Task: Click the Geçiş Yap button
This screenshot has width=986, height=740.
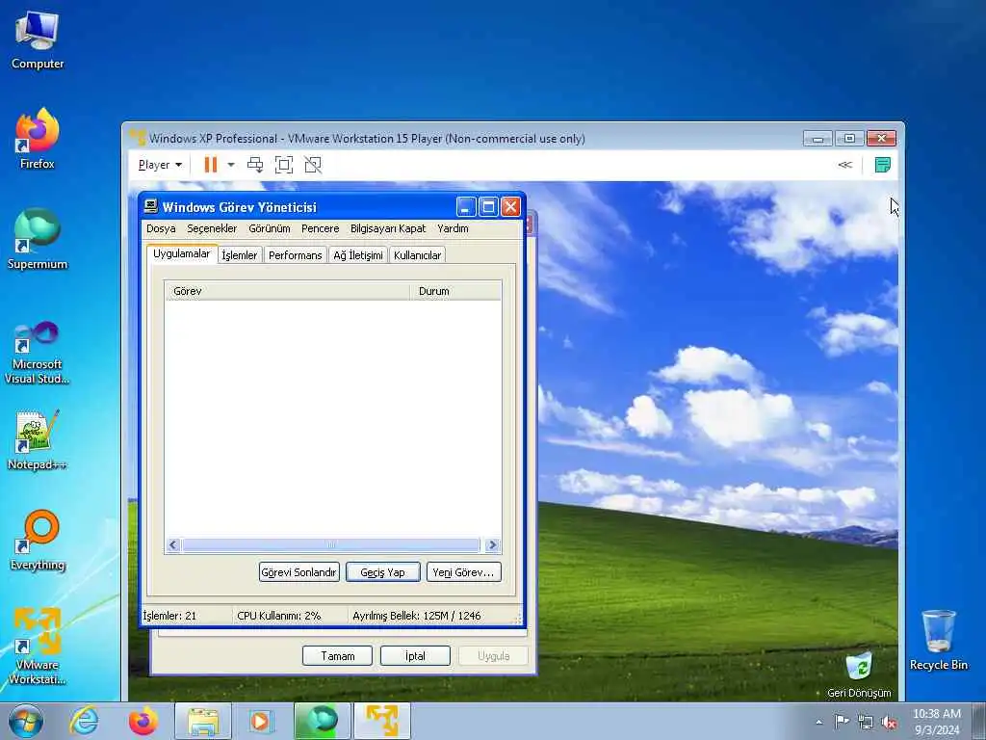Action: point(383,572)
